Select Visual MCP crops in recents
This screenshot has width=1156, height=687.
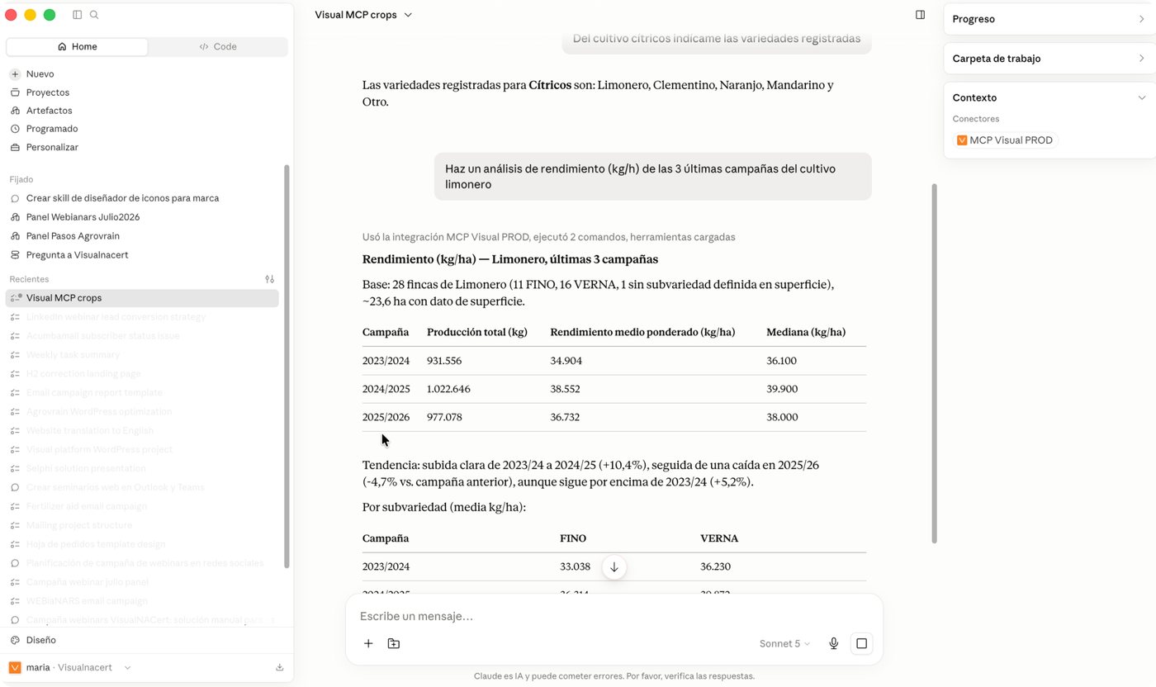click(x=142, y=298)
